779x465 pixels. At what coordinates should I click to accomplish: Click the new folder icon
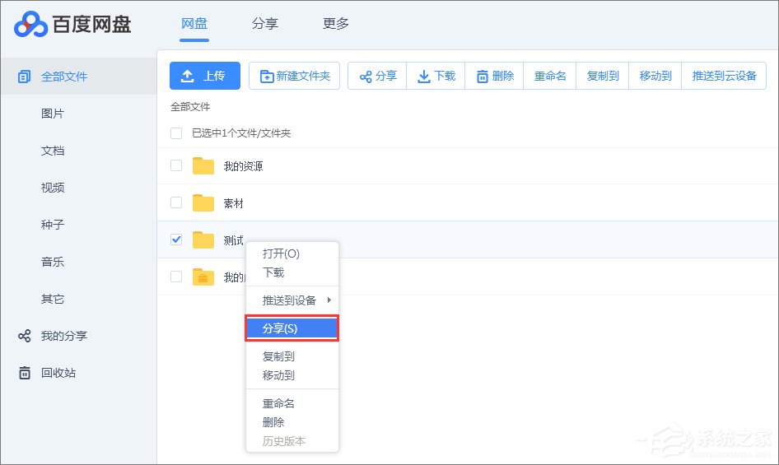tap(267, 77)
